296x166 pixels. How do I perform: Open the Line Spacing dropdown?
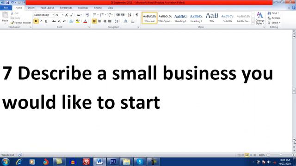[117, 21]
